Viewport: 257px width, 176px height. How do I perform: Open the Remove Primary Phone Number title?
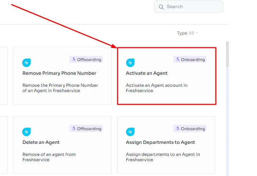click(x=59, y=73)
